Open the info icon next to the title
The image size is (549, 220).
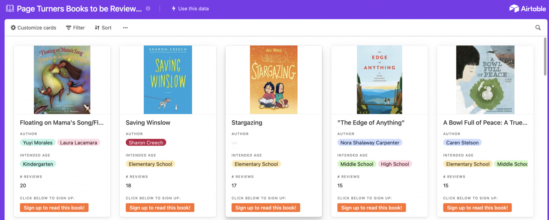click(x=148, y=9)
